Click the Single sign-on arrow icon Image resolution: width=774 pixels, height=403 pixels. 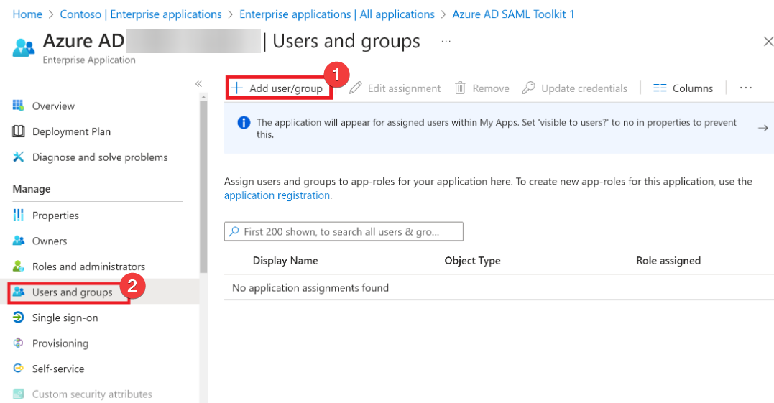coord(18,318)
